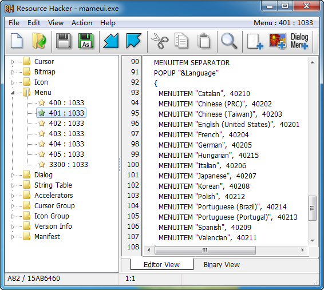
Task: Click the import resource down-left arrow icon
Action: (x=111, y=41)
